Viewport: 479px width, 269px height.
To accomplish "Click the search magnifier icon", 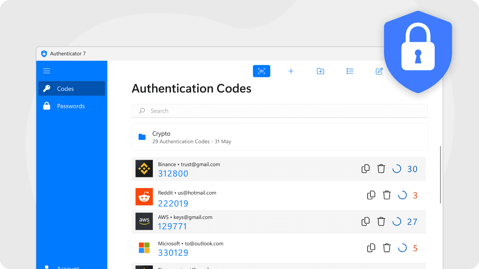I will click(142, 111).
